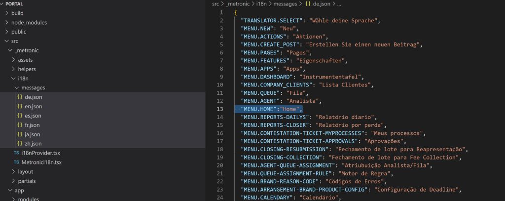Collapse the PORTAL root folder chevron
505x201 pixels.
[x=2, y=4]
